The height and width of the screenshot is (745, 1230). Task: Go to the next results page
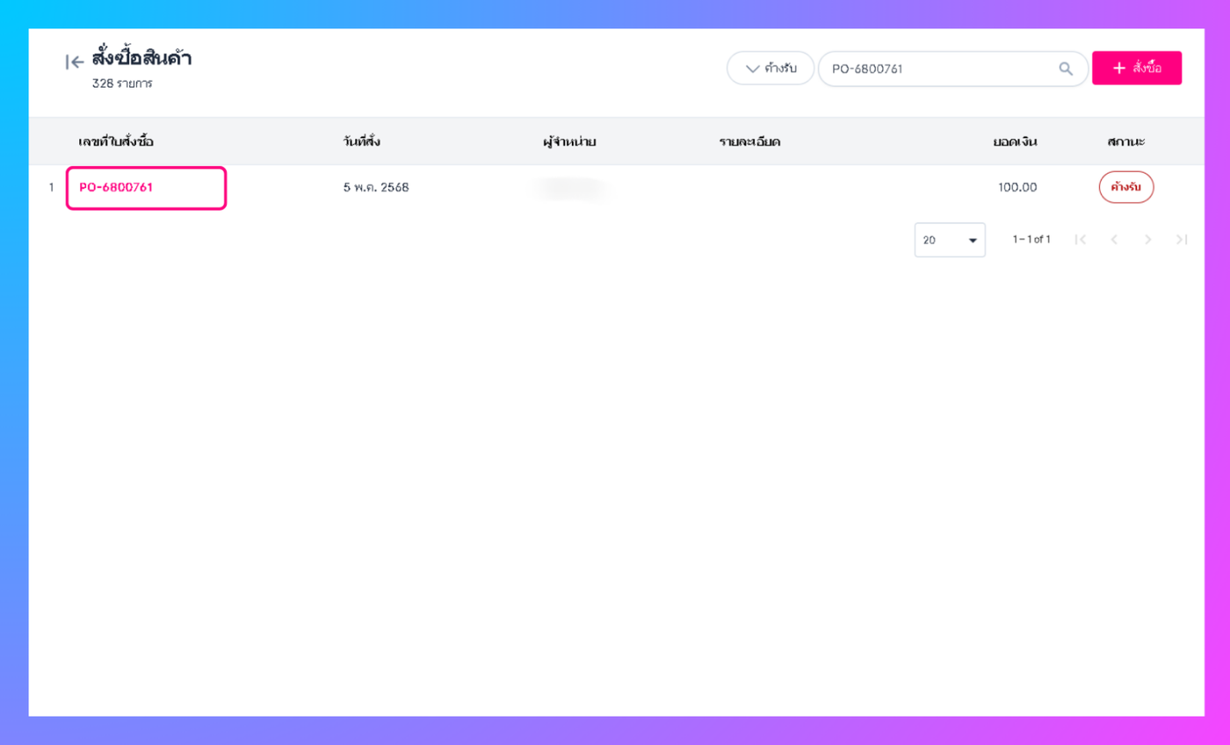(x=1147, y=239)
